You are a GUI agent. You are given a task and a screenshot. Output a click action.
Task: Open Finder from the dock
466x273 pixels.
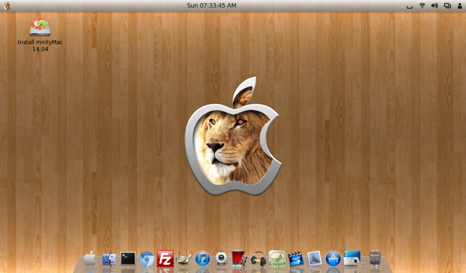pos(109,259)
